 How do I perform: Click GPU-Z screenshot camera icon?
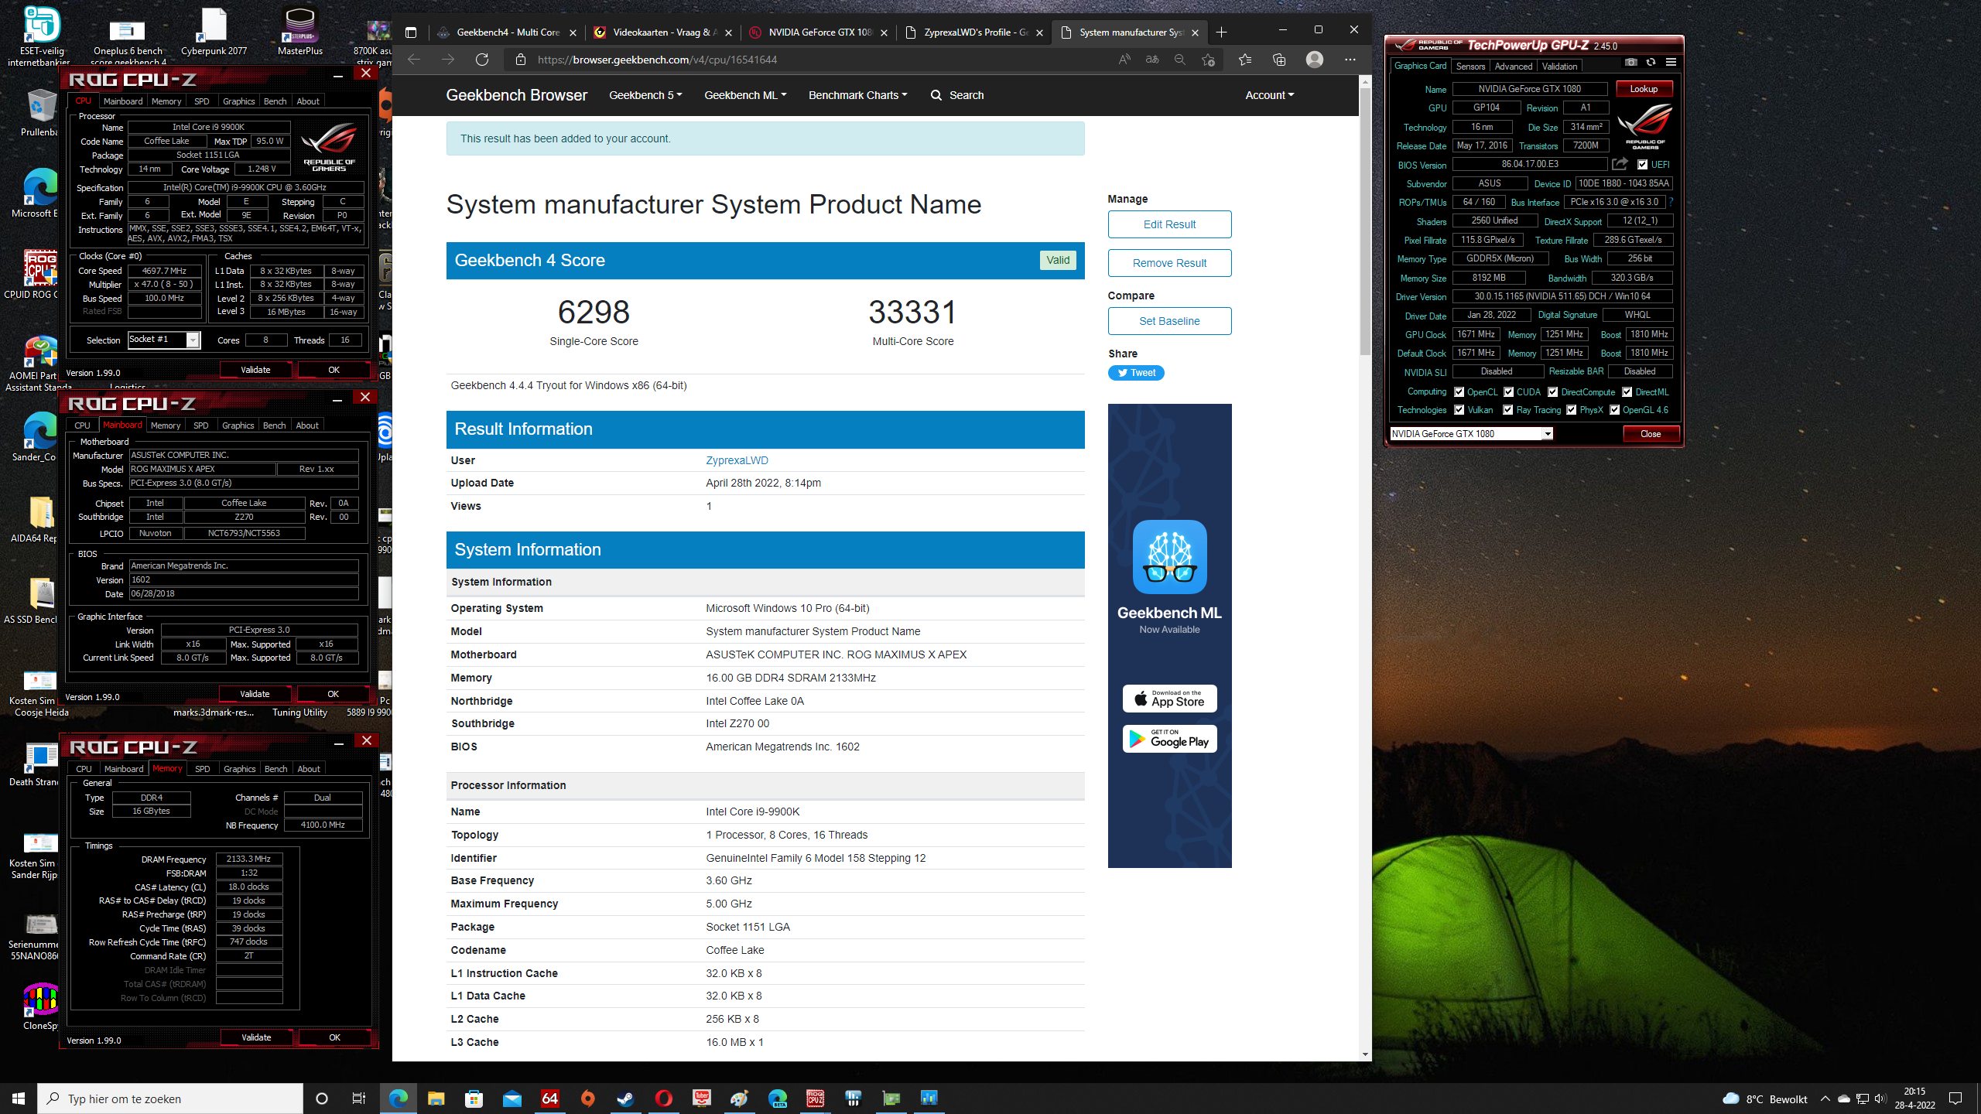[x=1631, y=62]
